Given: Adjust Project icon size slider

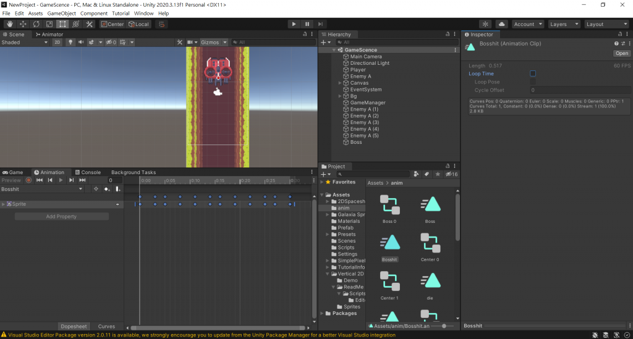Looking at the screenshot, I should click(x=444, y=326).
